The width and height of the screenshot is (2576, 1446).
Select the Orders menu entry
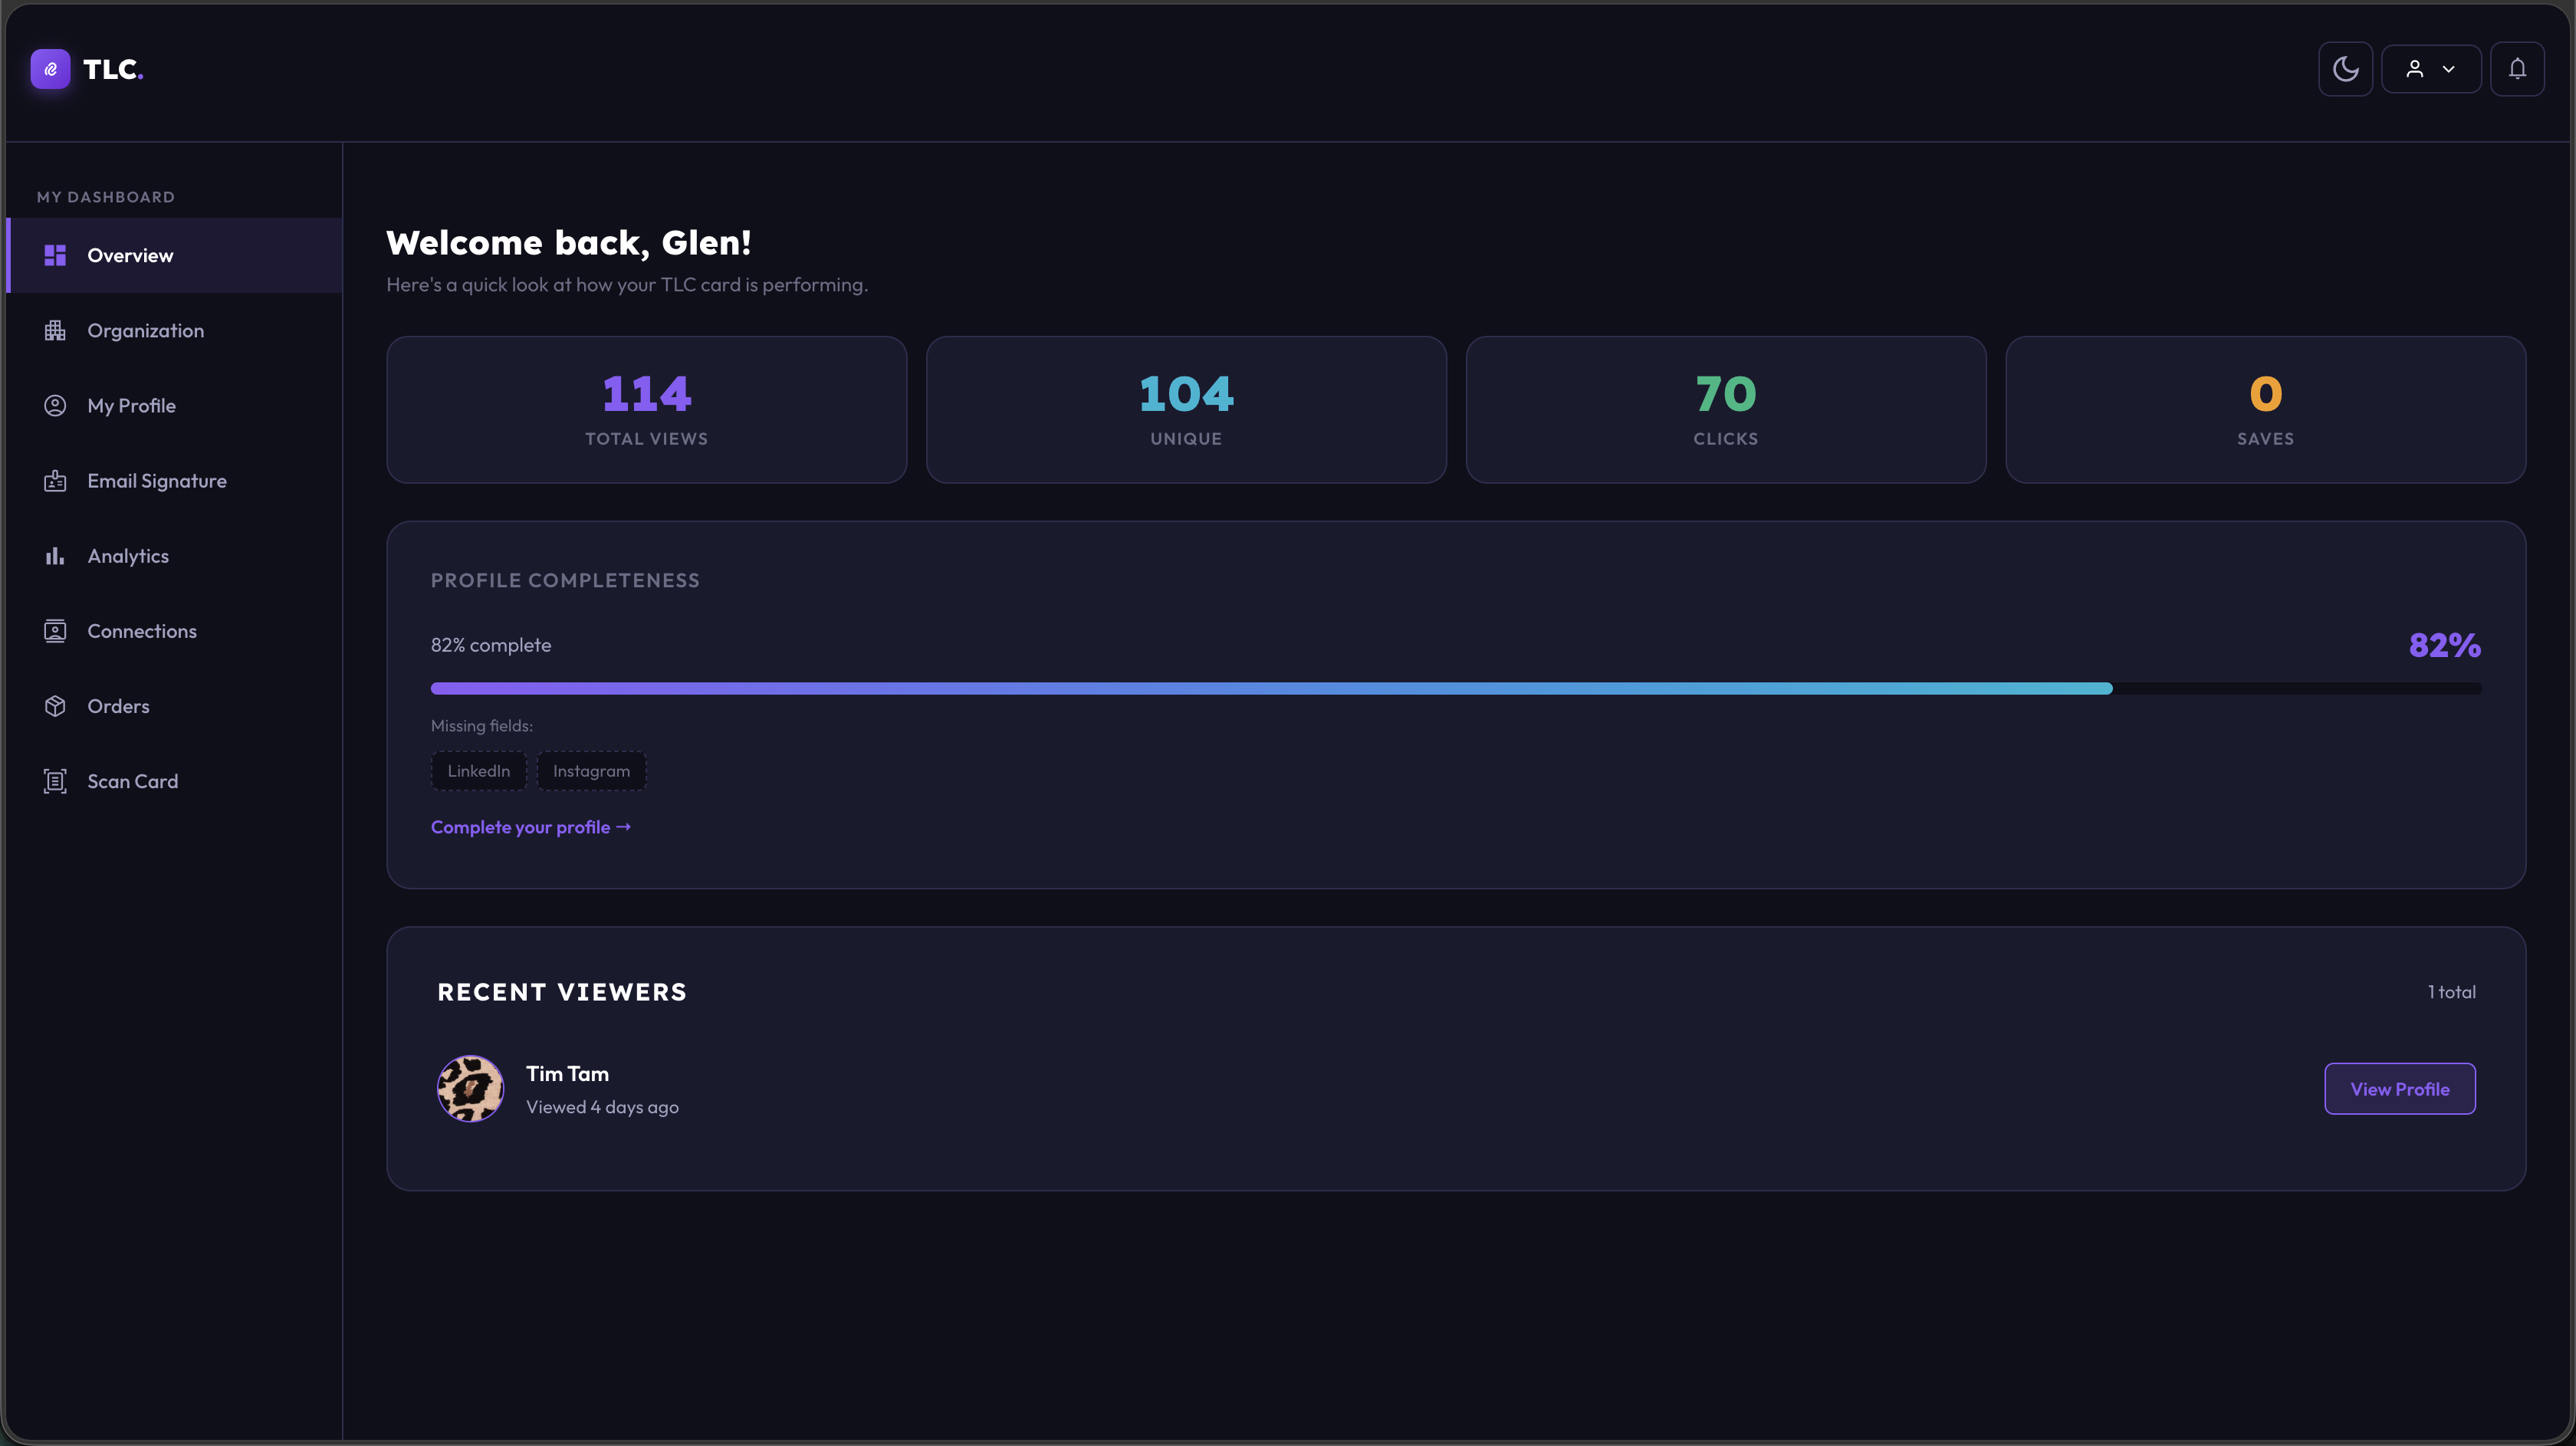click(174, 706)
